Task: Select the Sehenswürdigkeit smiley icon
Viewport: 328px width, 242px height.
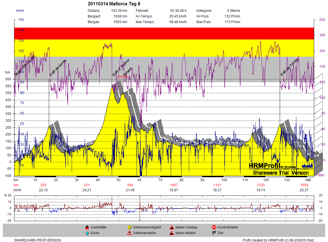Action: (x=129, y=227)
